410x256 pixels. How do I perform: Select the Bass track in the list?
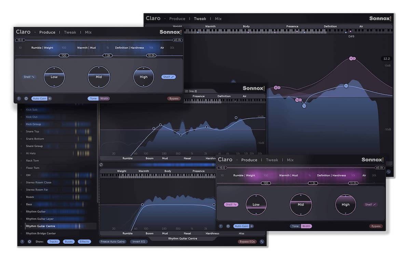[x=29, y=204]
